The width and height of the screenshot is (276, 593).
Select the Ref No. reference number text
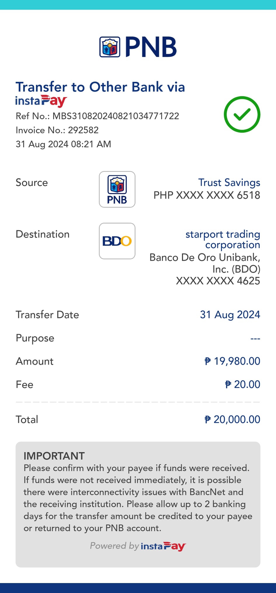point(97,116)
